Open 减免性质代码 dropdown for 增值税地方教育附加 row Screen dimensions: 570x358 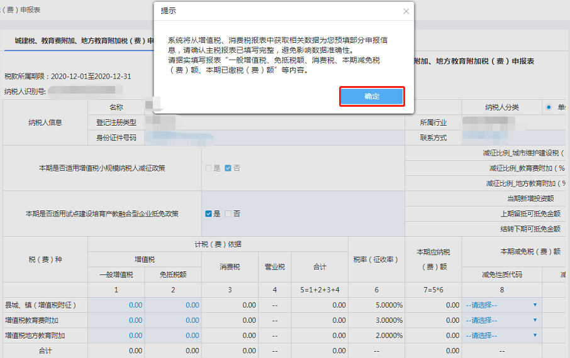(x=501, y=335)
